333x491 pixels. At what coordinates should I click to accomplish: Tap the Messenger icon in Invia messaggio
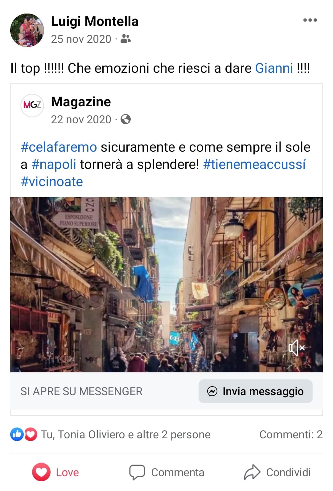[x=212, y=391]
